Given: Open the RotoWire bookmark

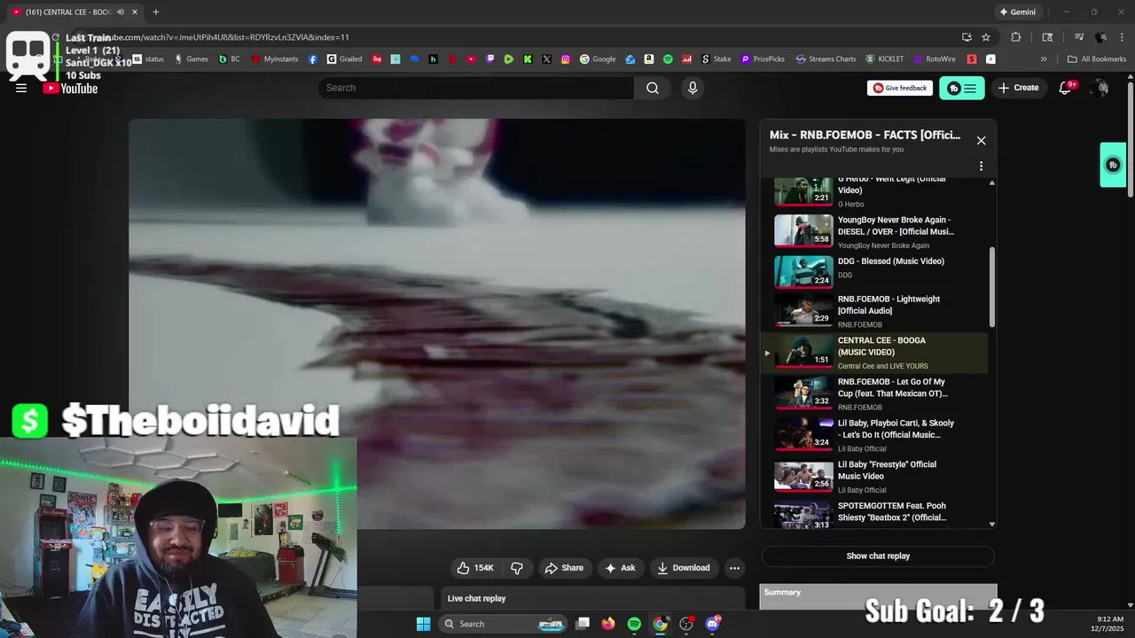Looking at the screenshot, I should 934,59.
